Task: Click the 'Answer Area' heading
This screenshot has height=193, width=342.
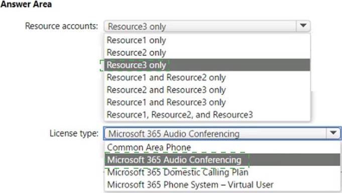Action: coord(26,4)
